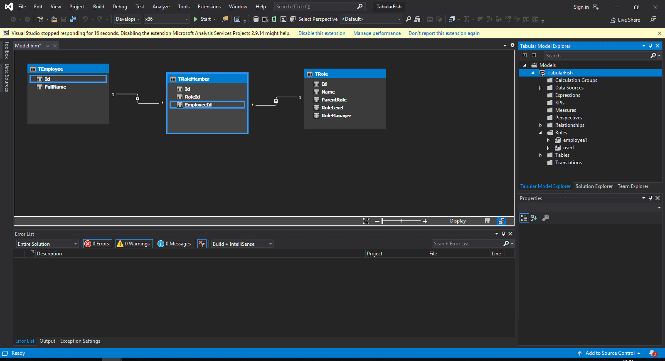This screenshot has height=361, width=665.
Task: Click the Process database cylinder icon
Action: point(256,19)
